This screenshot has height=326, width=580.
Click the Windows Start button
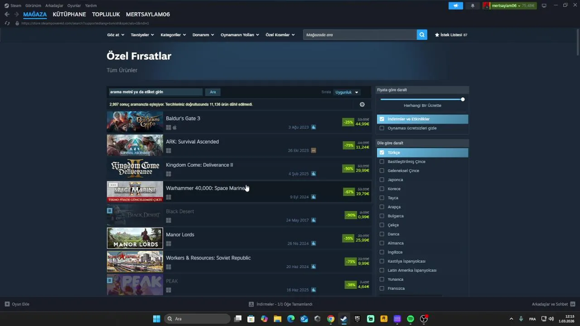click(x=156, y=319)
